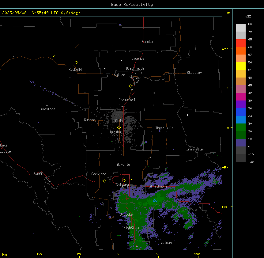Click the asterisk marker east of Innisfail

[154, 93]
